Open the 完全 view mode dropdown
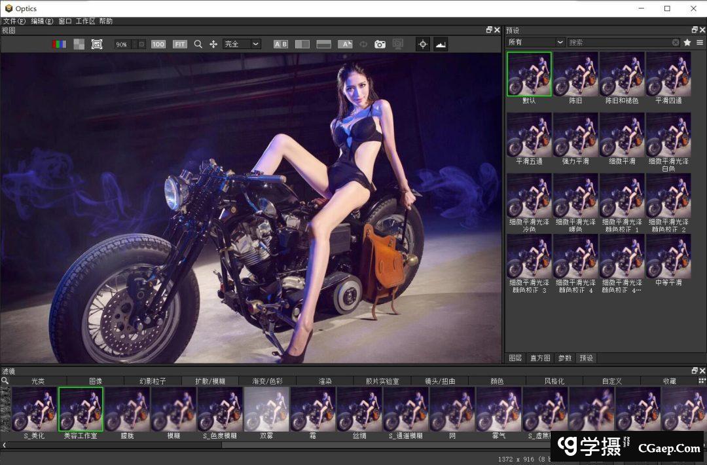 coord(242,44)
